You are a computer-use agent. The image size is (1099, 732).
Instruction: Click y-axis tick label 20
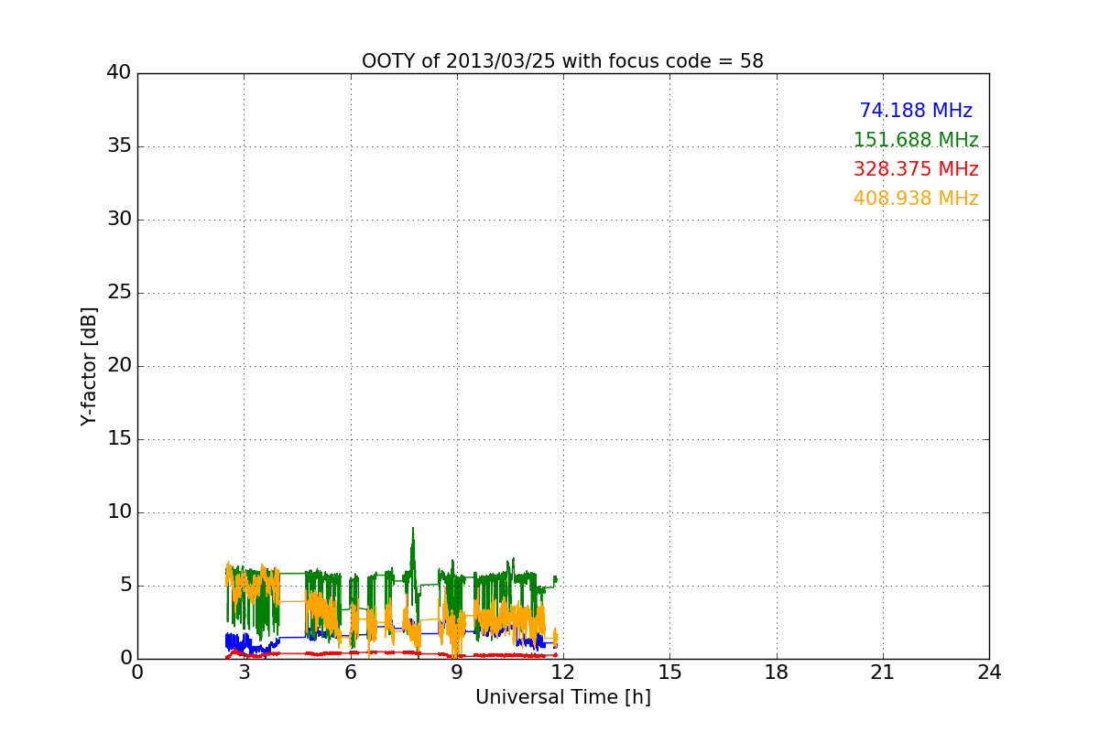coord(119,366)
